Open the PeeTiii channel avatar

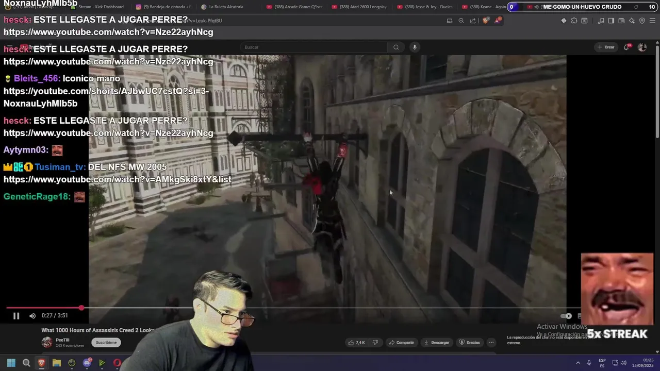pyautogui.click(x=47, y=342)
